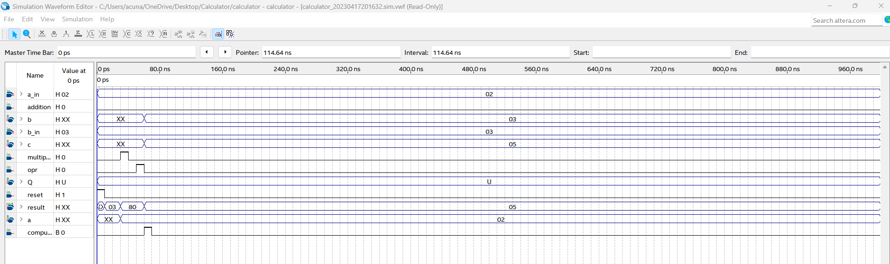Image resolution: width=890 pixels, height=264 pixels.
Task: Click the 400.0 ns timeline mark
Action: [411, 69]
